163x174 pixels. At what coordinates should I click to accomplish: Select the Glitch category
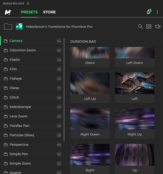click(31, 97)
